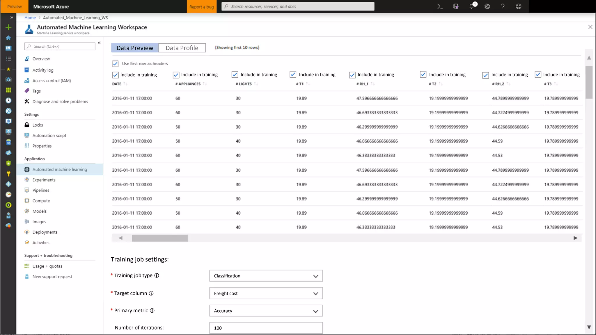Image resolution: width=596 pixels, height=335 pixels.
Task: Click the table scroll right arrow
Action: [x=575, y=238]
